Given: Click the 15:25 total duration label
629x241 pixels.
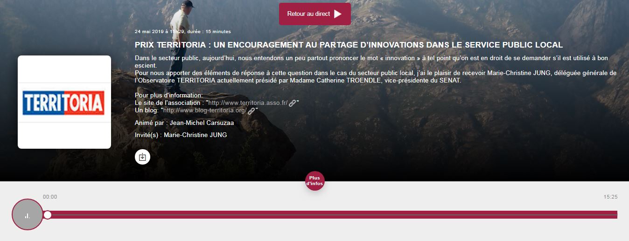Looking at the screenshot, I should 610,197.
